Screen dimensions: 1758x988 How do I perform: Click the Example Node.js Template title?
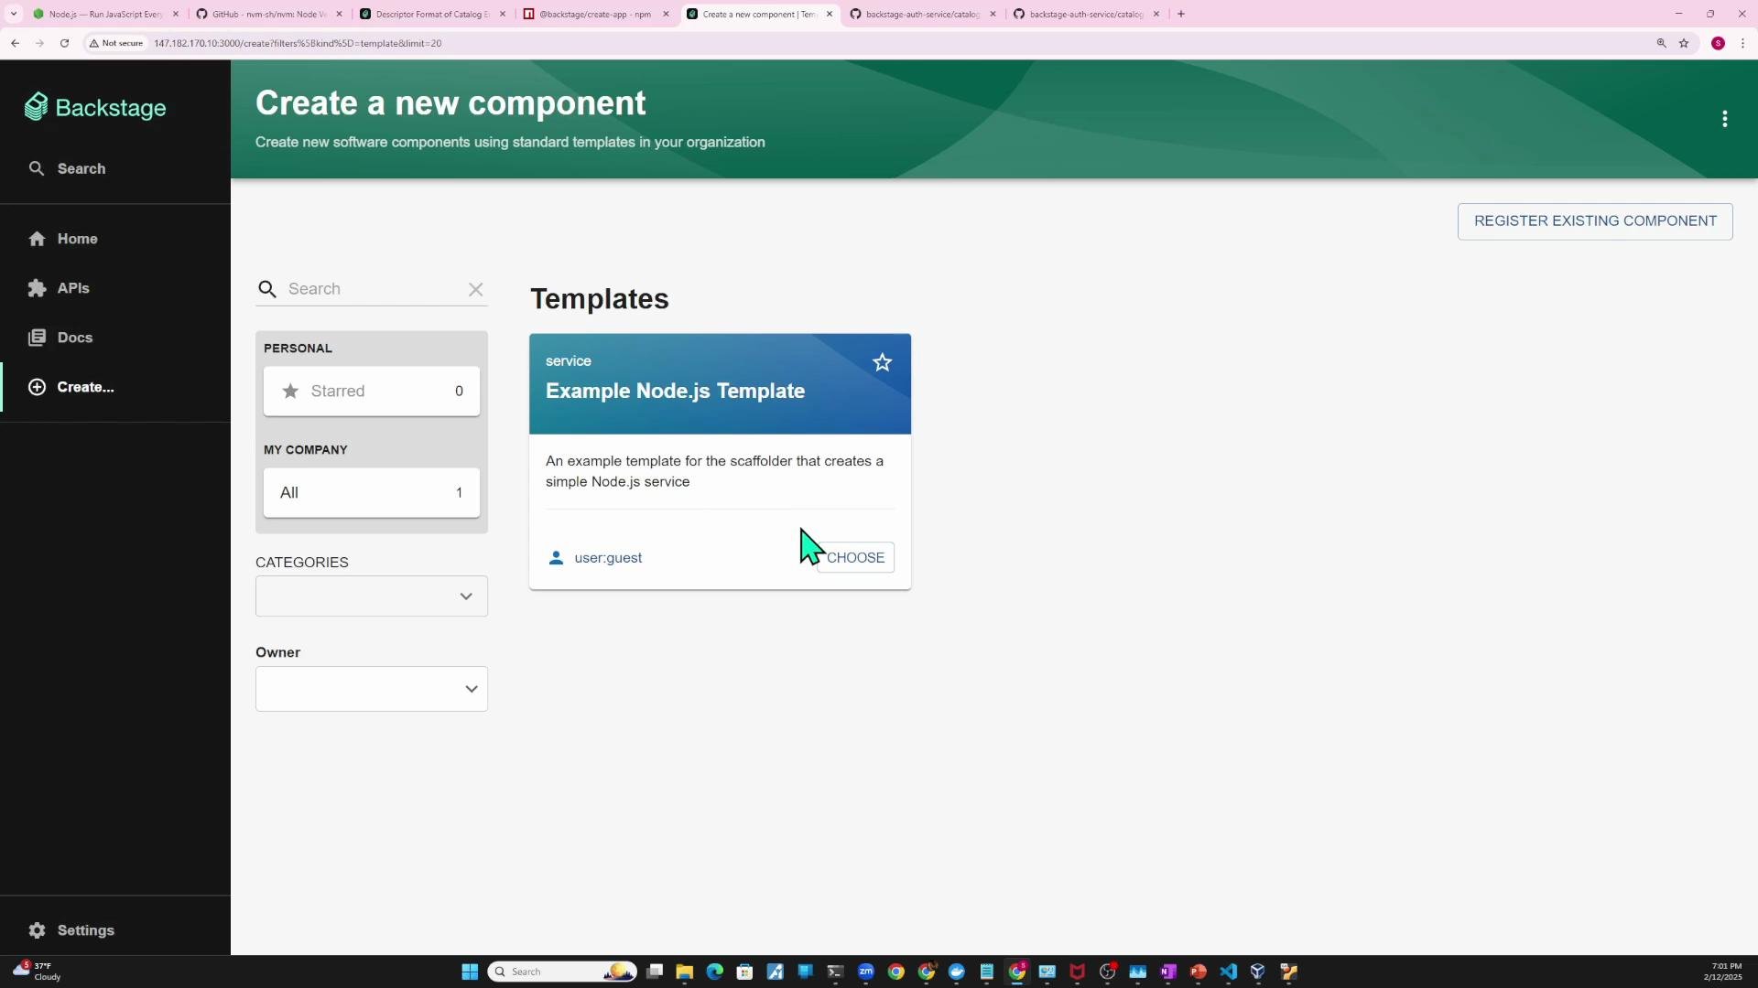676,391
